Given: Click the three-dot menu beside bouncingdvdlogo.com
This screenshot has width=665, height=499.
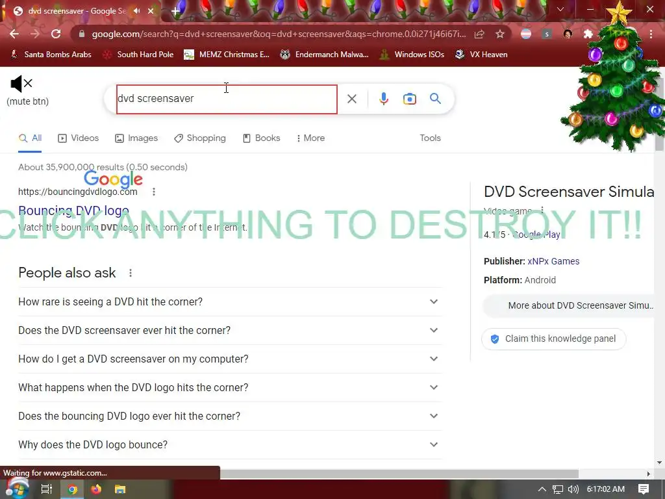Looking at the screenshot, I should (x=154, y=192).
